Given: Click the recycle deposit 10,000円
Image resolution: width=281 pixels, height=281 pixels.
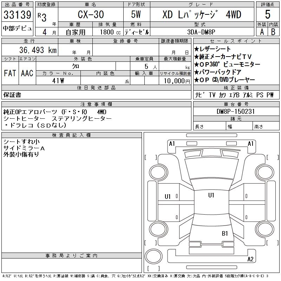Looking at the screenshot, I should (x=177, y=81).
